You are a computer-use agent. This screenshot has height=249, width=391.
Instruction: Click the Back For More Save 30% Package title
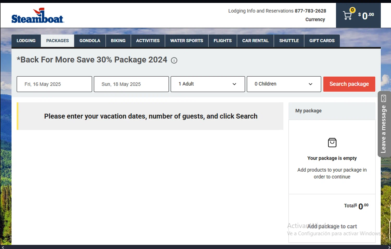pos(92,60)
